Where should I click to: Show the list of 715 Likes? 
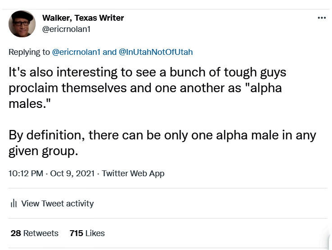click(x=87, y=233)
